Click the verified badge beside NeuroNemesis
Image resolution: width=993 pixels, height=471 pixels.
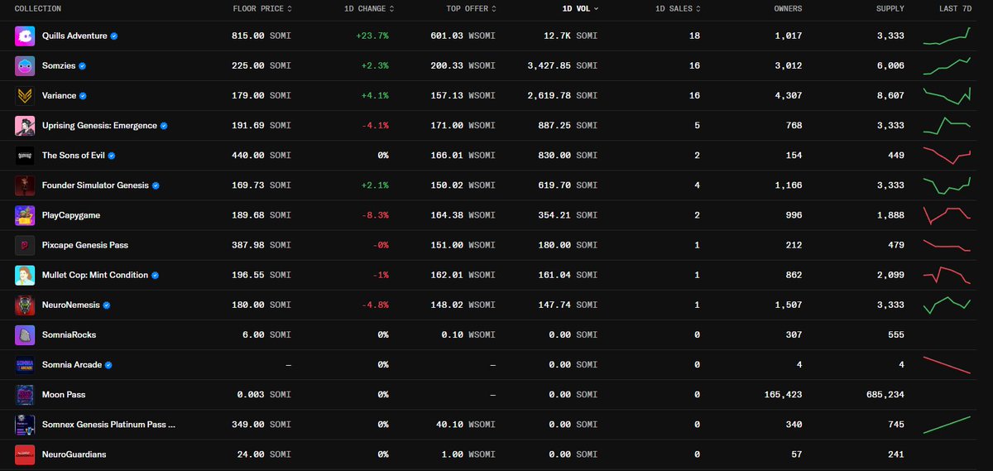coord(107,305)
